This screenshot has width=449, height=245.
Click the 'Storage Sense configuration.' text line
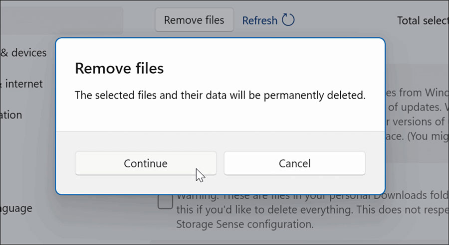pyautogui.click(x=245, y=224)
